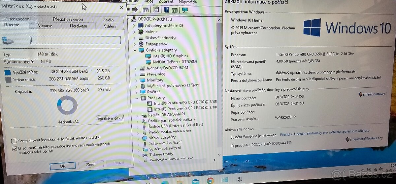
Task: Click the blue question mark Help toolbar icon
Action: [167, 10]
